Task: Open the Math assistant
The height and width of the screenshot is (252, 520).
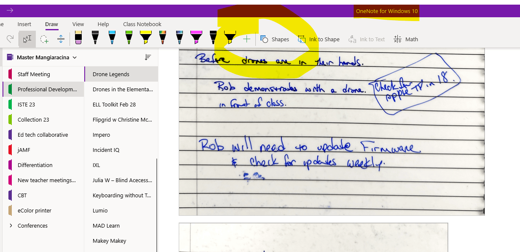Action: pos(406,39)
